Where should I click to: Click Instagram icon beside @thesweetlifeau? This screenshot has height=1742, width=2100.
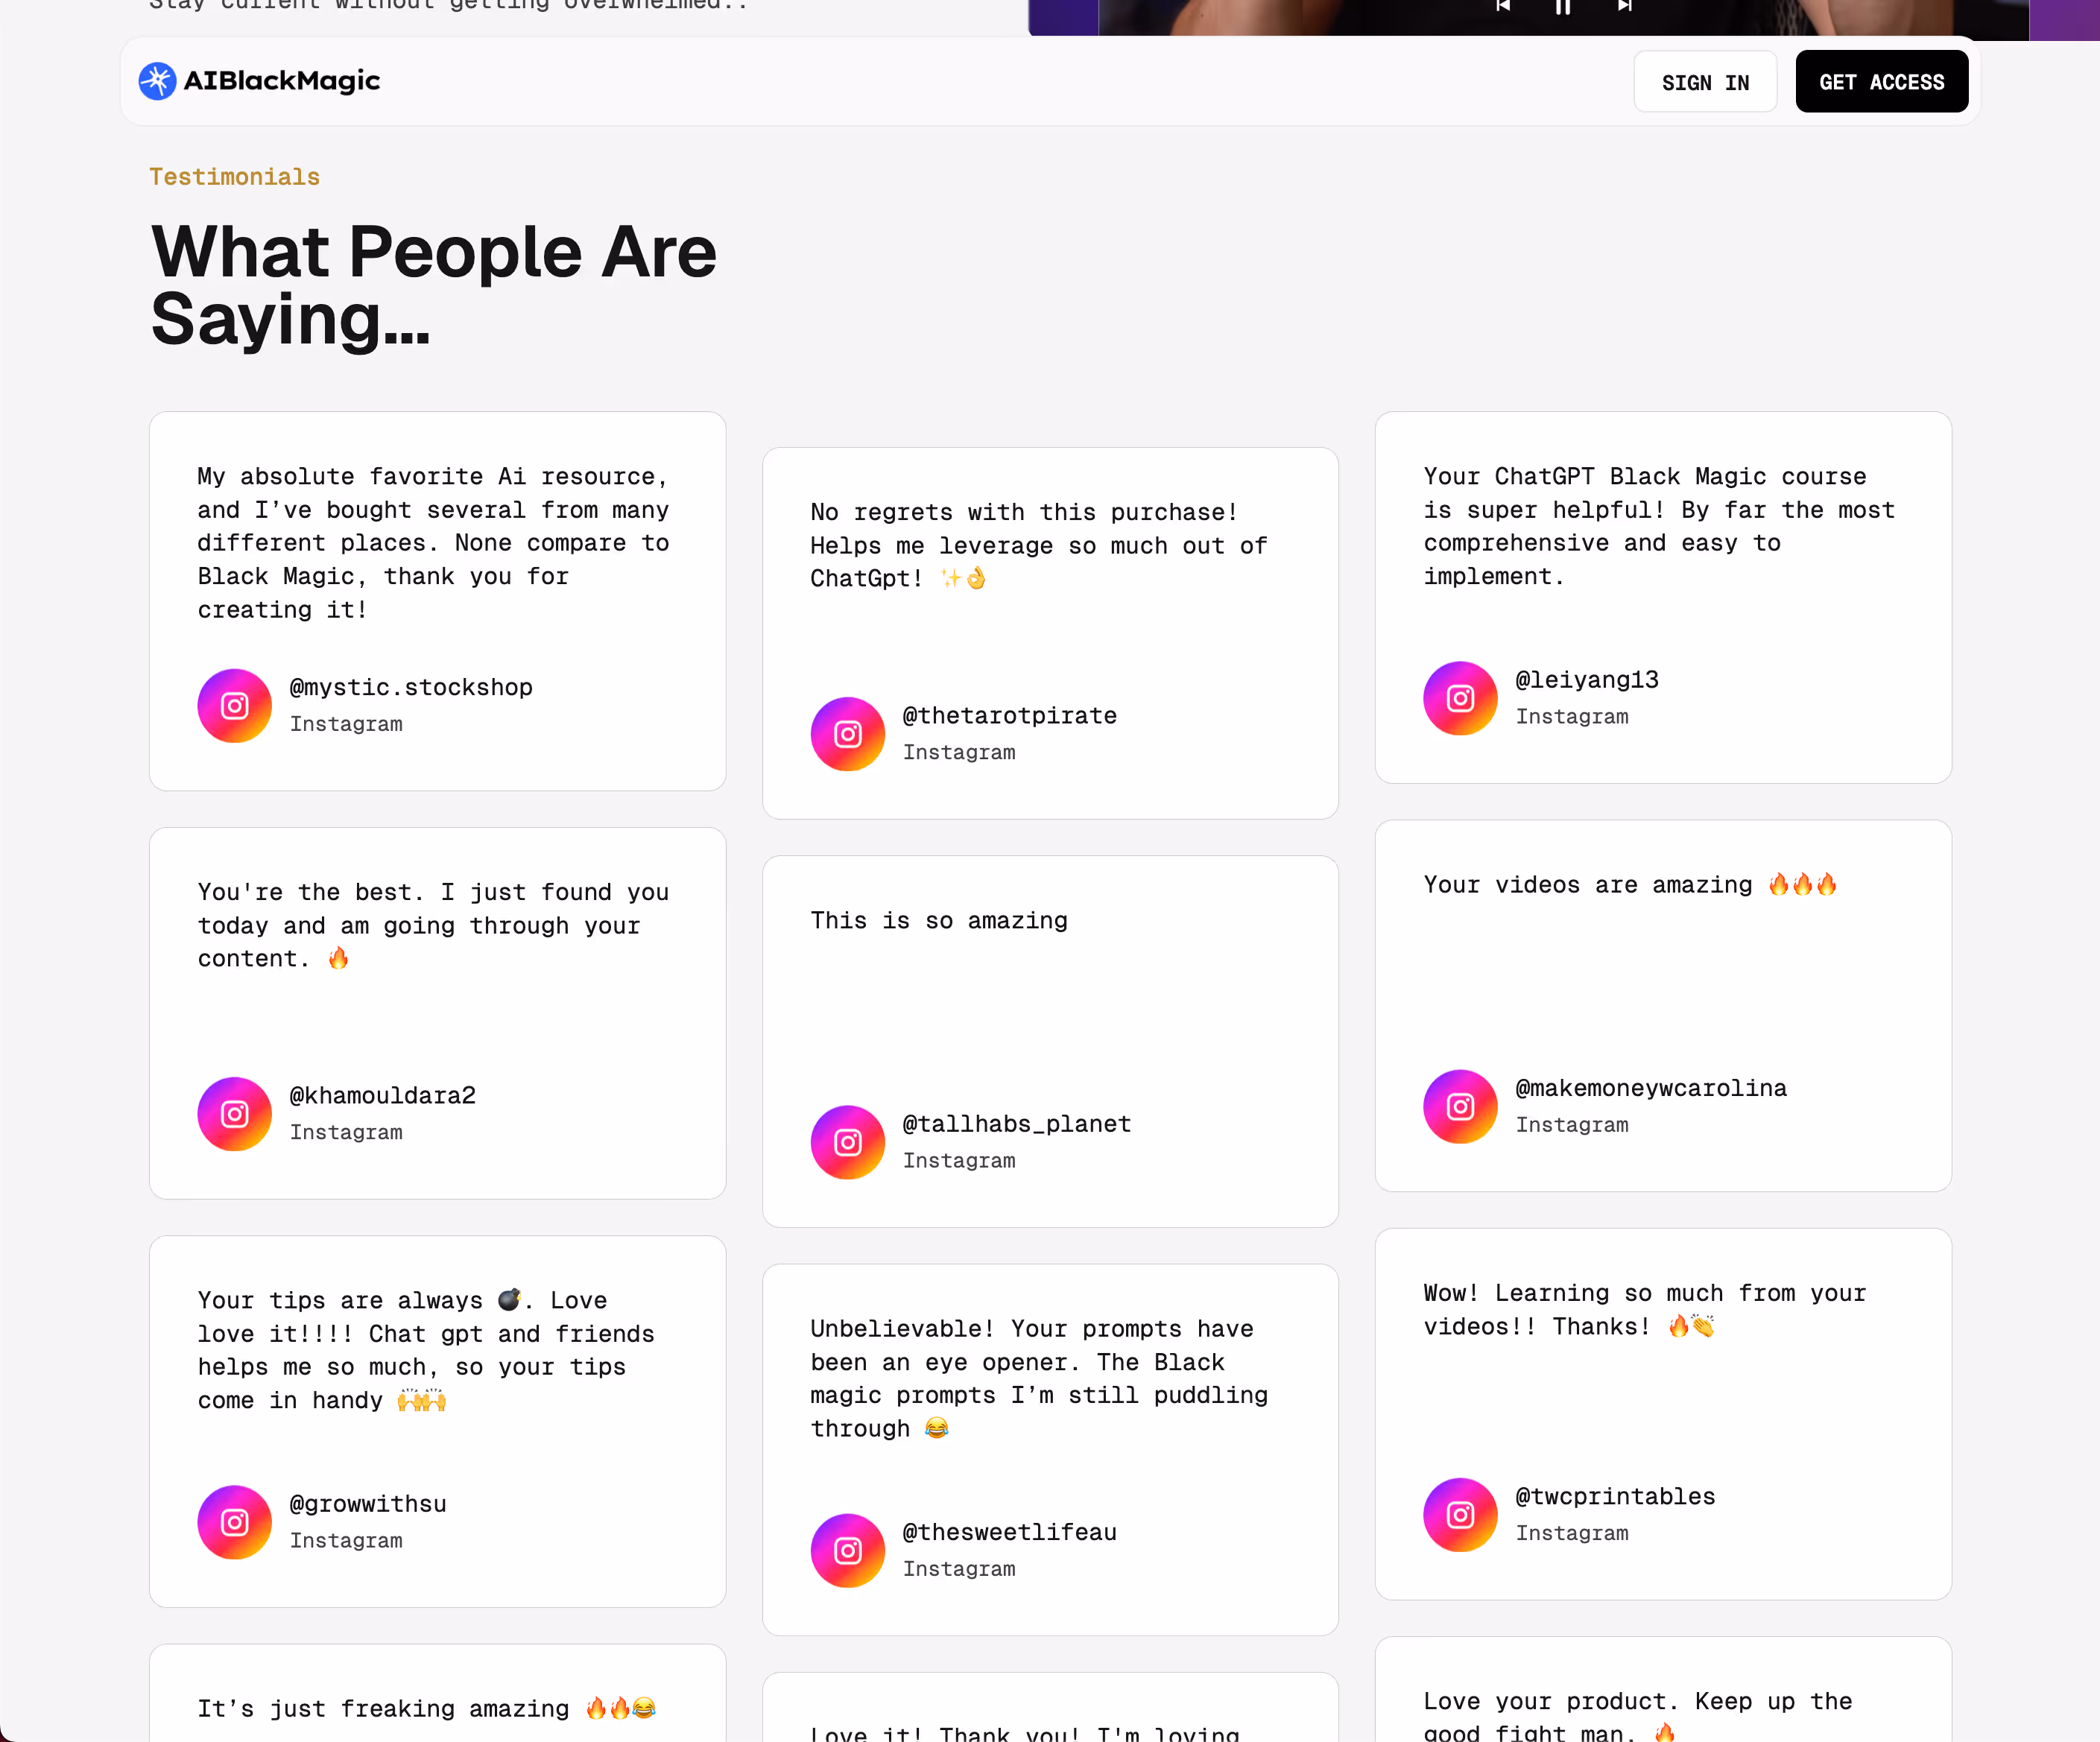pos(847,1550)
